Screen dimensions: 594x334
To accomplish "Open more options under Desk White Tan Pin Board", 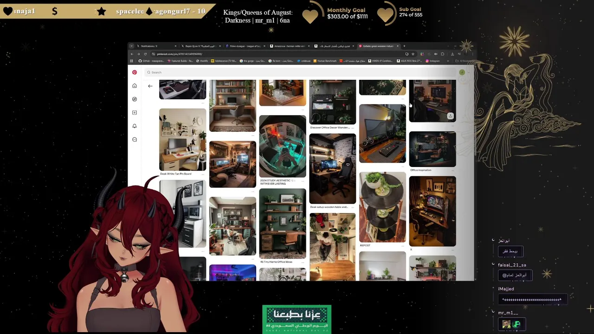I will coord(203,174).
